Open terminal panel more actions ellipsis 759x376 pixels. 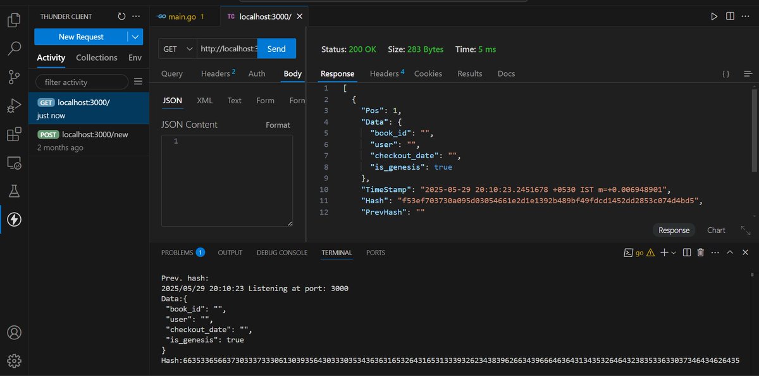(715, 253)
